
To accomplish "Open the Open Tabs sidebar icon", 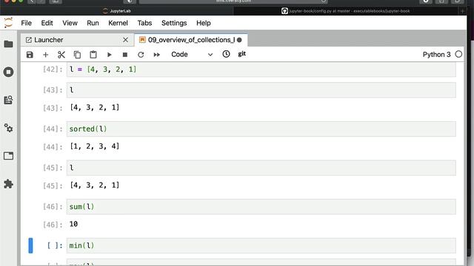I will [x=8, y=156].
